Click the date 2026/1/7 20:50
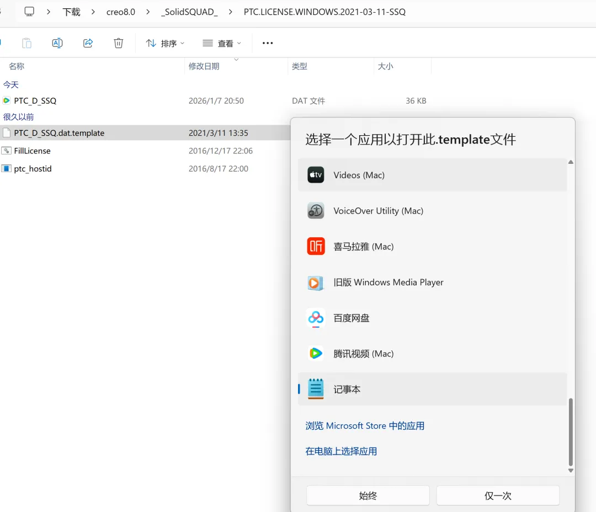The height and width of the screenshot is (512, 596). pos(216,101)
